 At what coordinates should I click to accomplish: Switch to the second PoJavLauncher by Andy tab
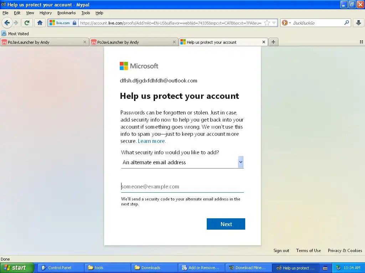[x=134, y=42]
